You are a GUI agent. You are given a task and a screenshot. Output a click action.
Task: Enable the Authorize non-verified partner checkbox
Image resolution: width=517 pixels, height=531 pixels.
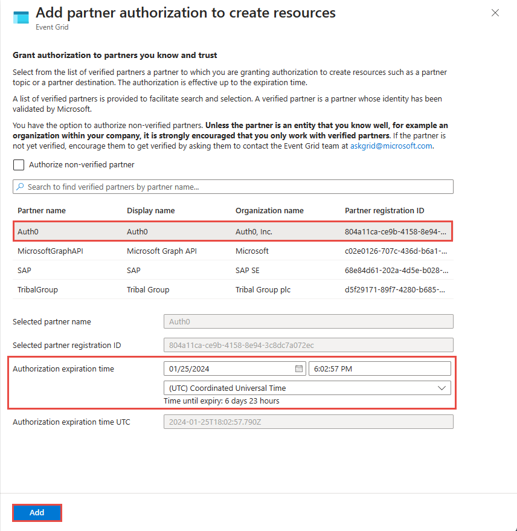click(x=18, y=164)
